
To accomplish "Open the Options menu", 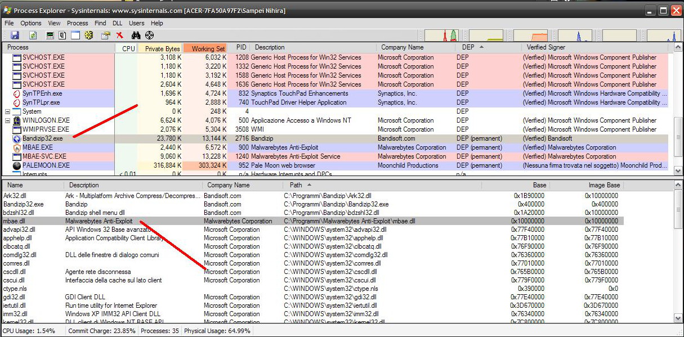I will (31, 23).
